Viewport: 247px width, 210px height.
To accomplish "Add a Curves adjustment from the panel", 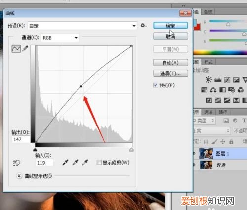I will [x=227, y=80].
